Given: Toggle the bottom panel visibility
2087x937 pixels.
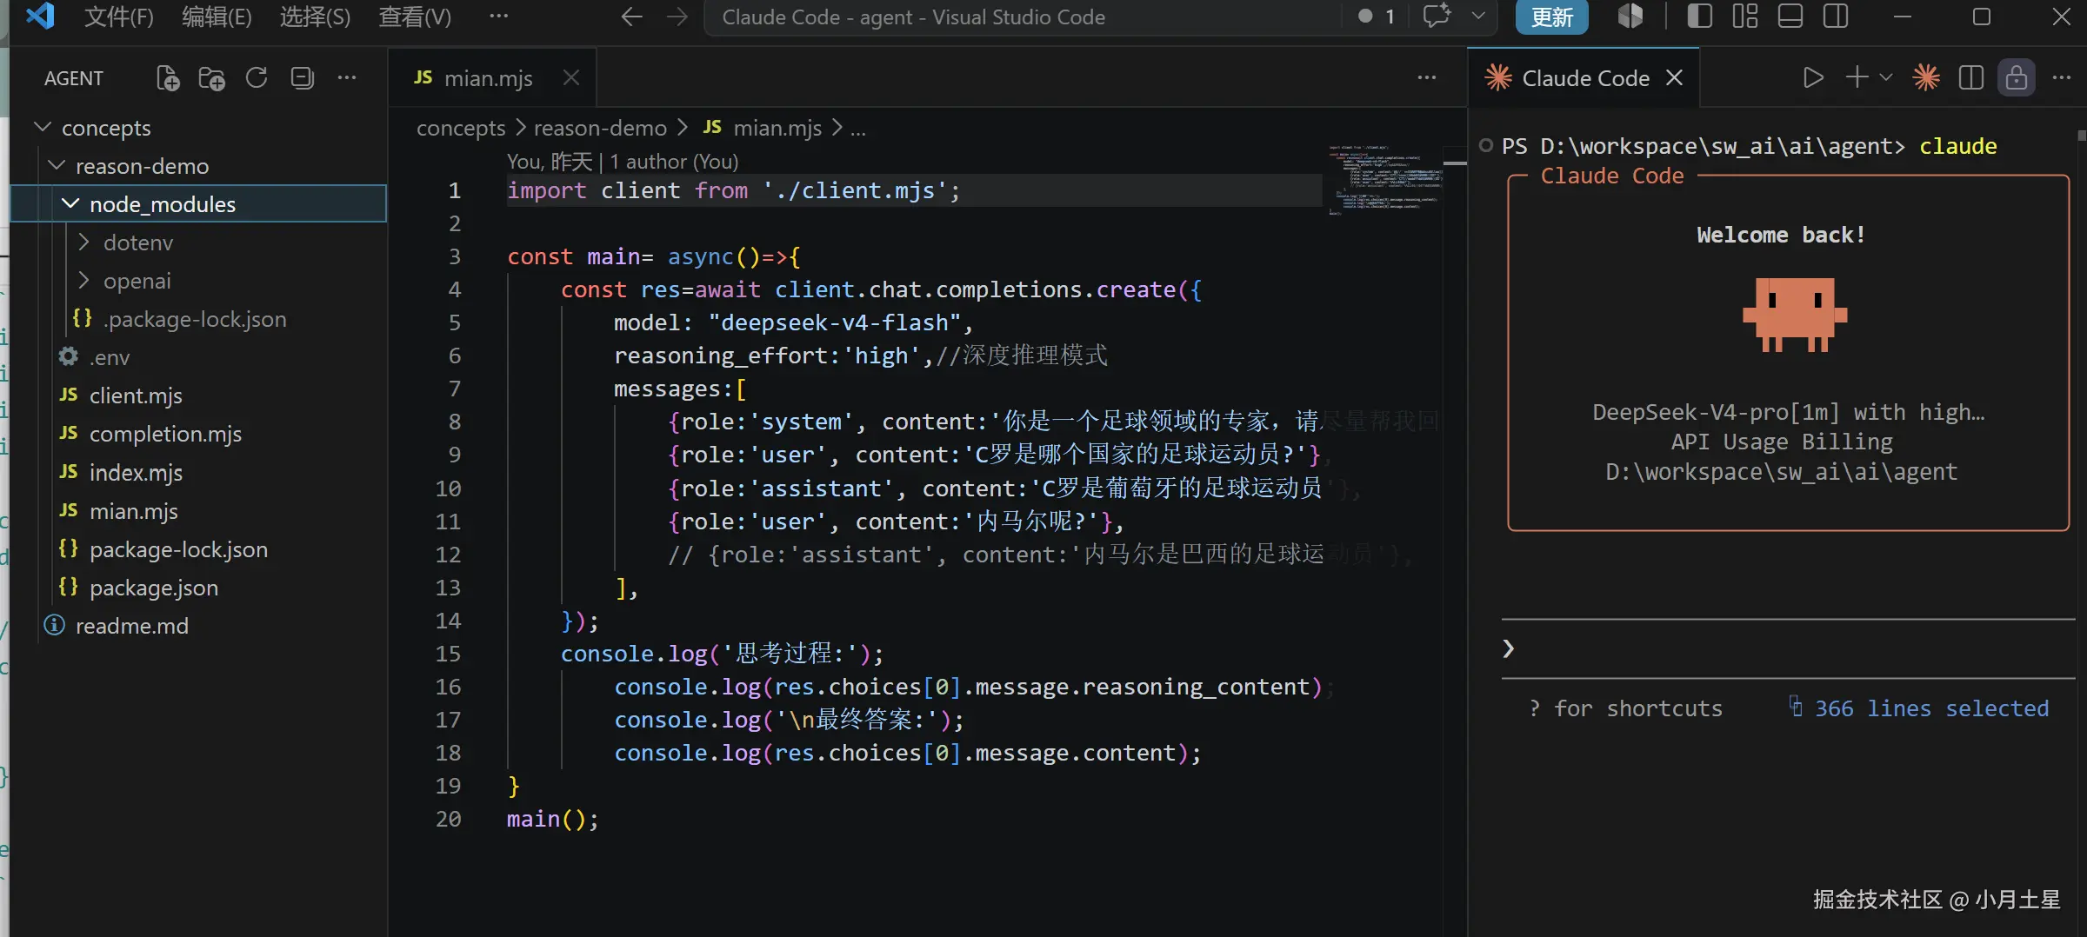Looking at the screenshot, I should 1790,16.
